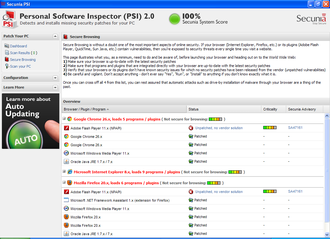Click Firefox's Unpatched, no vendor solution link
Screen dimensions: 330x239
(x=219, y=192)
